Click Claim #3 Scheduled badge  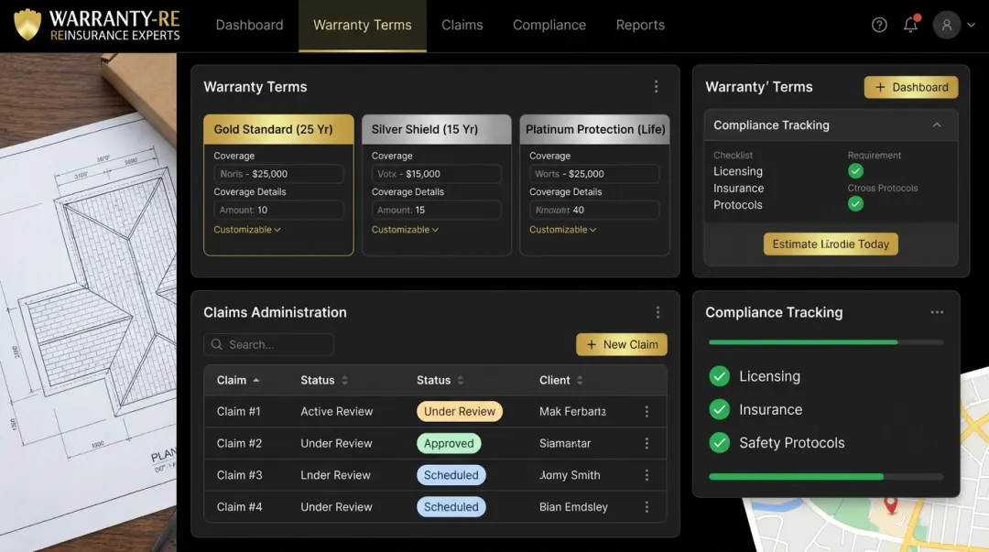(451, 475)
